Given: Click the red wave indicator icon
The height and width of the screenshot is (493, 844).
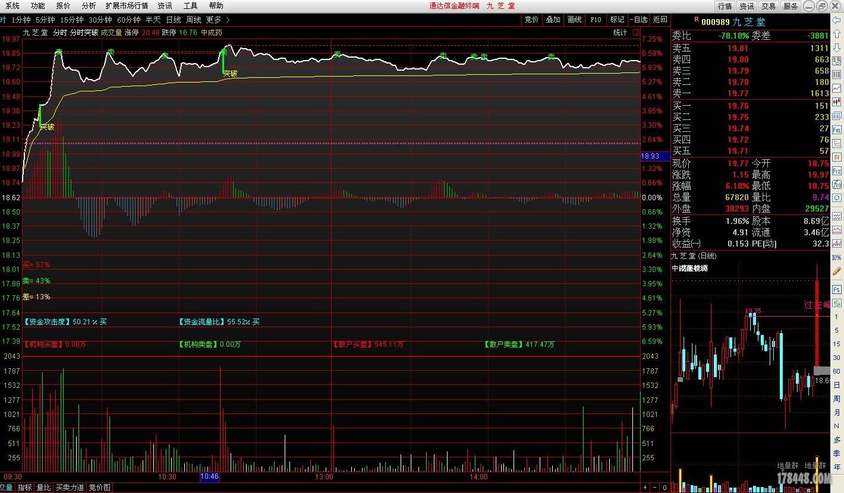Looking at the screenshot, I should [837, 216].
